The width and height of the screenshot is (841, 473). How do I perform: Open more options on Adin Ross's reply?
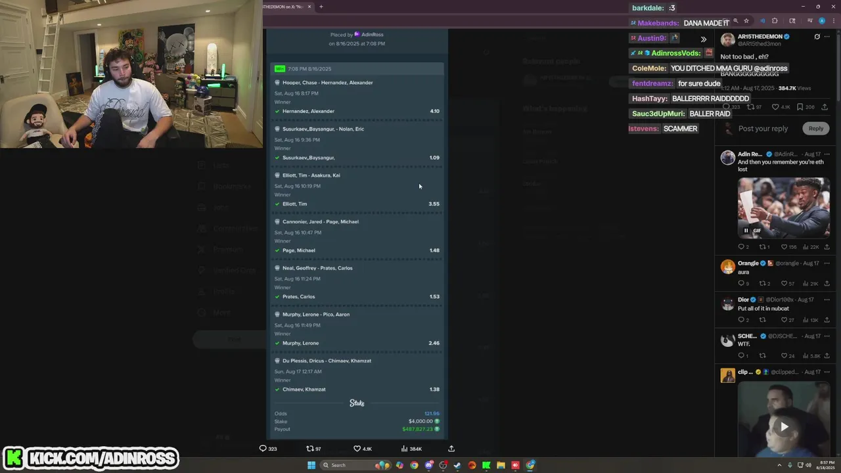[x=827, y=154]
